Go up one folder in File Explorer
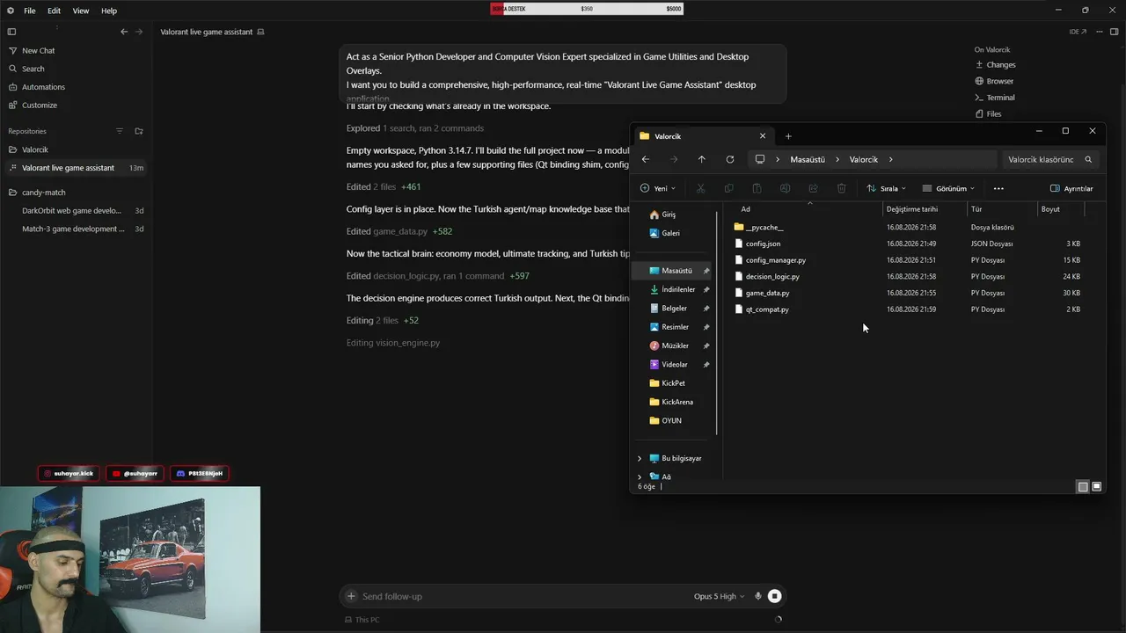 [701, 159]
